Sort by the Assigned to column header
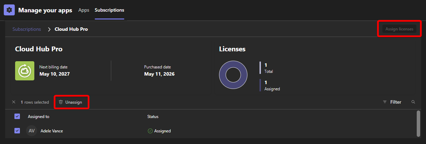 pyautogui.click(x=38, y=116)
